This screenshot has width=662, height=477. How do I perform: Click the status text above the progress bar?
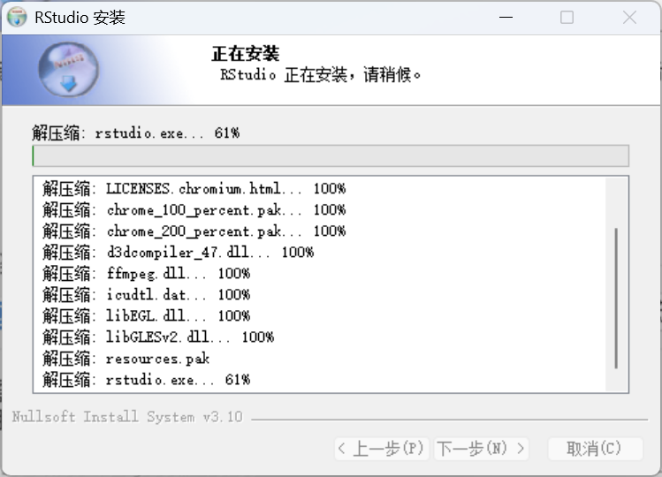(136, 133)
